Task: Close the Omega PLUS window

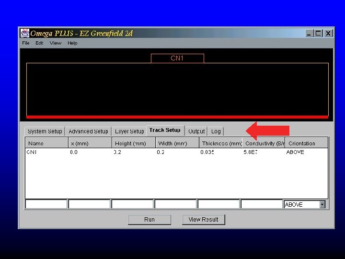Action: coord(328,33)
